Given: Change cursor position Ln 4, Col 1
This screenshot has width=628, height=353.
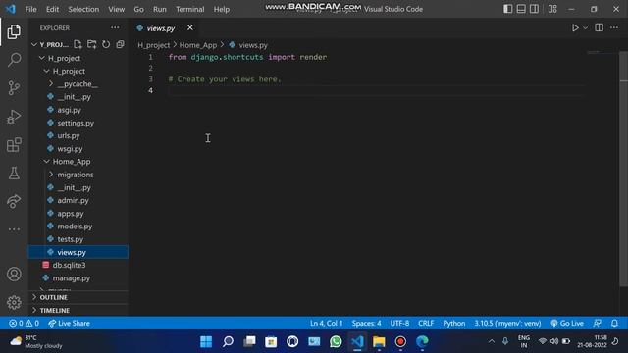Looking at the screenshot, I should pyautogui.click(x=326, y=323).
